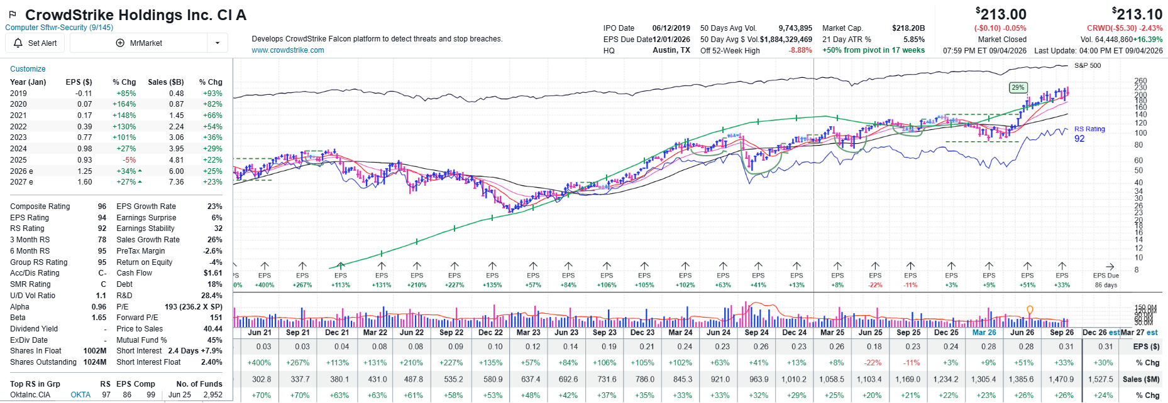
Task: Click the EPS arrow marker above +135%
Action: 492,266
